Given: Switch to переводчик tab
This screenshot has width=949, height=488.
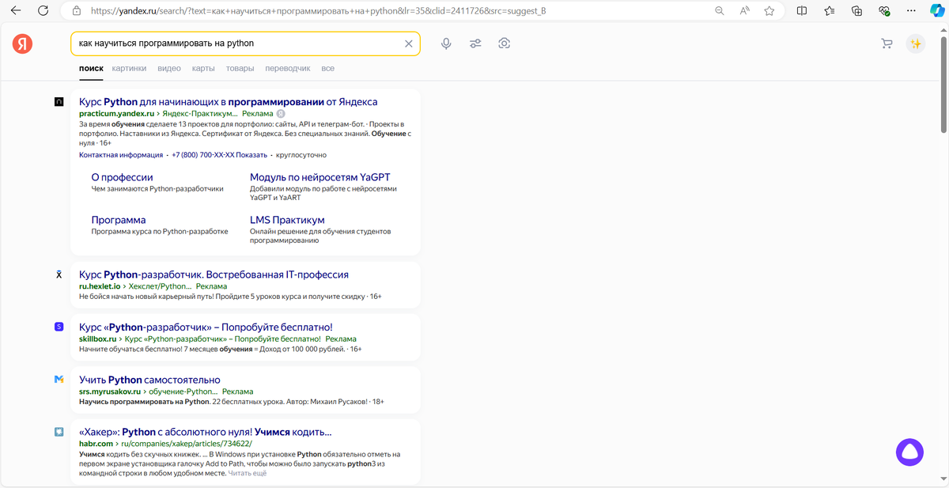Looking at the screenshot, I should point(288,69).
